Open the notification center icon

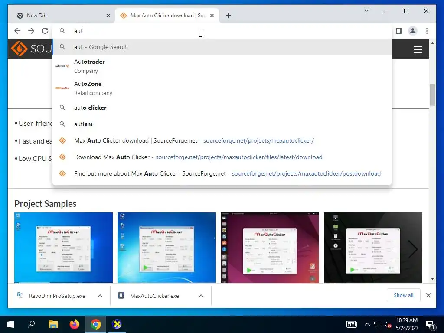pos(431,325)
